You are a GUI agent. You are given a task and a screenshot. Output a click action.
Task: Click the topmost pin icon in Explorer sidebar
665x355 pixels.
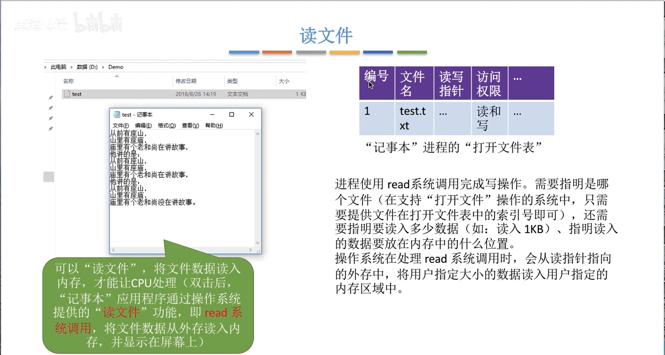(51, 98)
